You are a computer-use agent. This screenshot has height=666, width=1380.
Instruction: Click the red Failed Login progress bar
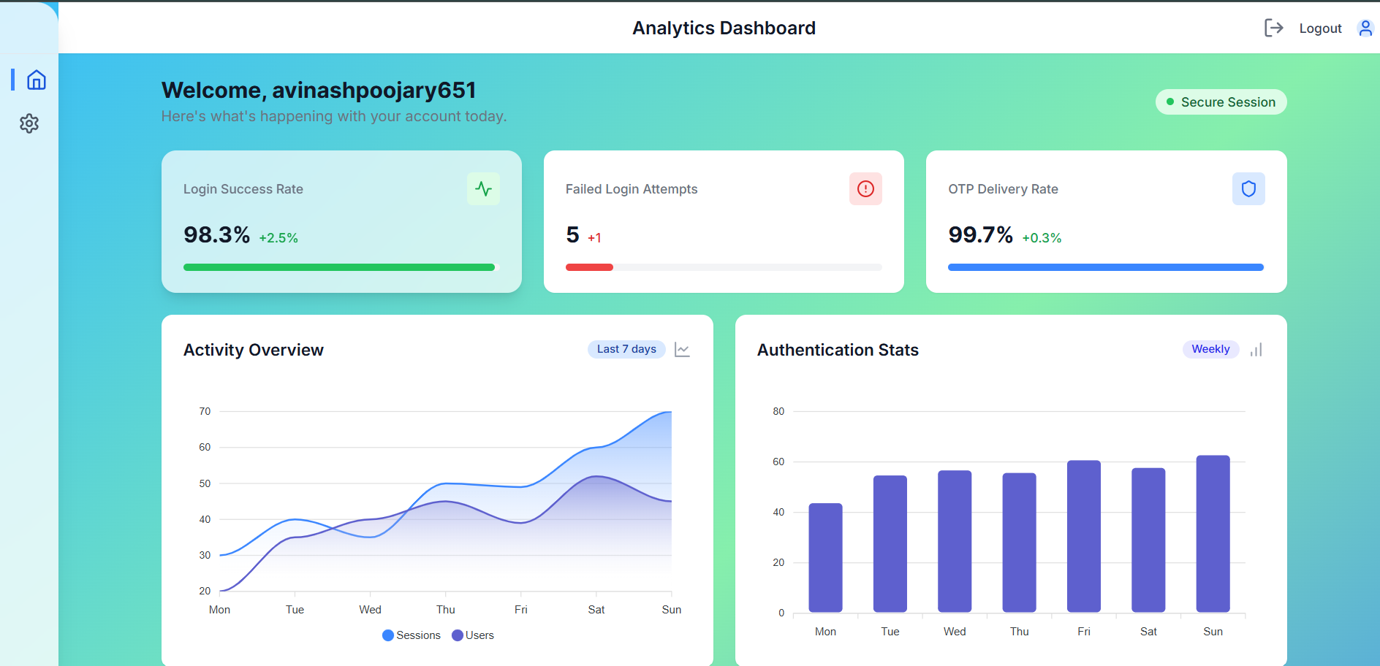589,267
